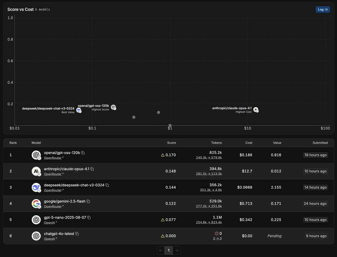Viewport: 337px width, 257px height.
Task: Click the '19 hours ago' submitted badge
Action: point(315,155)
